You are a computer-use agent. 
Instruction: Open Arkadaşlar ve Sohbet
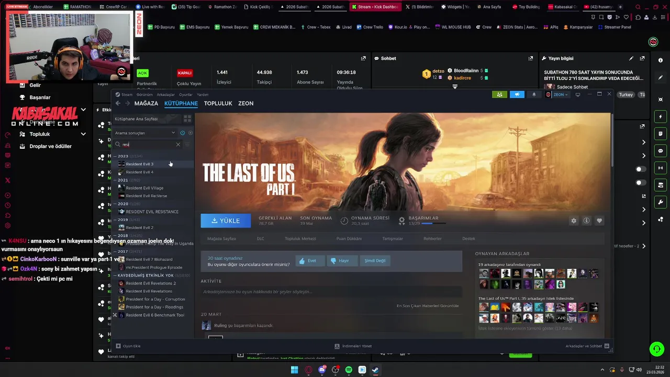point(587,346)
